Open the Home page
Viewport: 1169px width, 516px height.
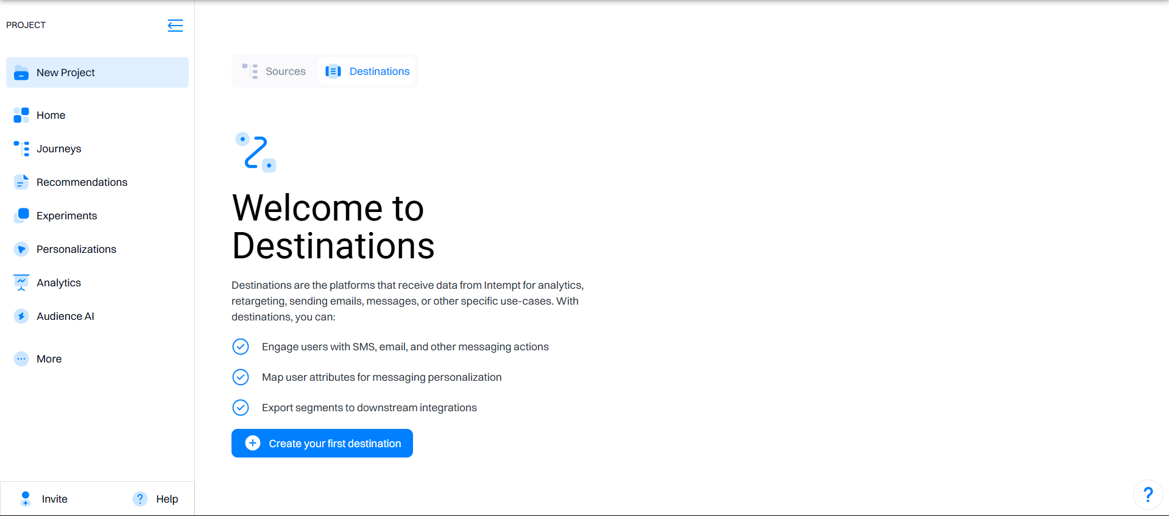click(x=97, y=115)
